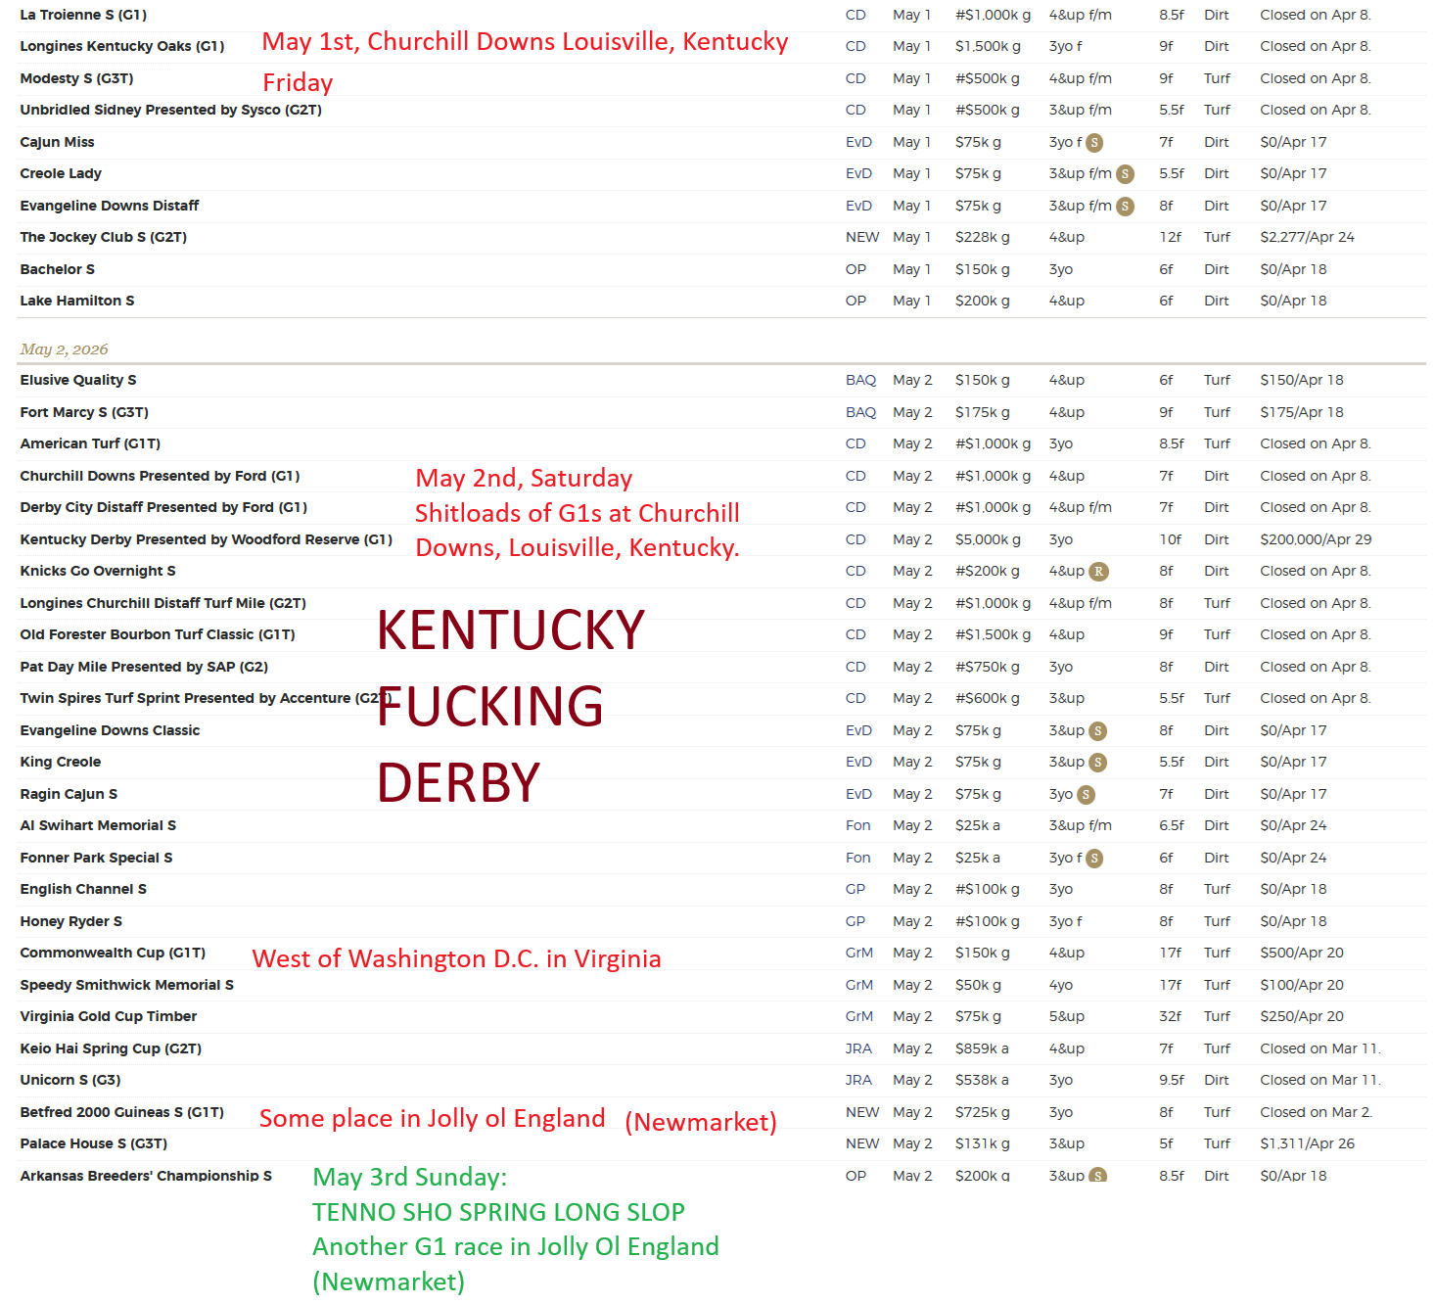
Task: Open Palace House S (G3T) race
Action: coord(93,1143)
